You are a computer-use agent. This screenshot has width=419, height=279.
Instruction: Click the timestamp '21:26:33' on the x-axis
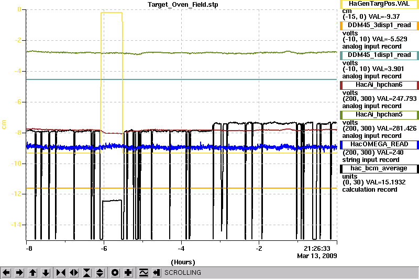pyautogui.click(x=317, y=249)
